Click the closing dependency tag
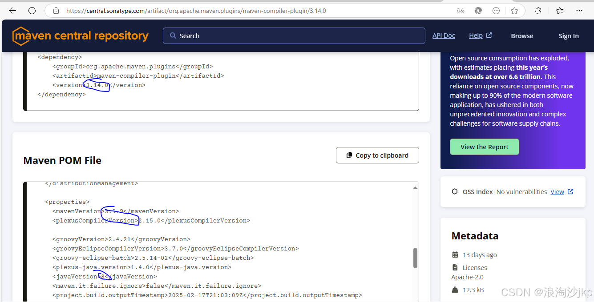594x302 pixels. point(61,95)
